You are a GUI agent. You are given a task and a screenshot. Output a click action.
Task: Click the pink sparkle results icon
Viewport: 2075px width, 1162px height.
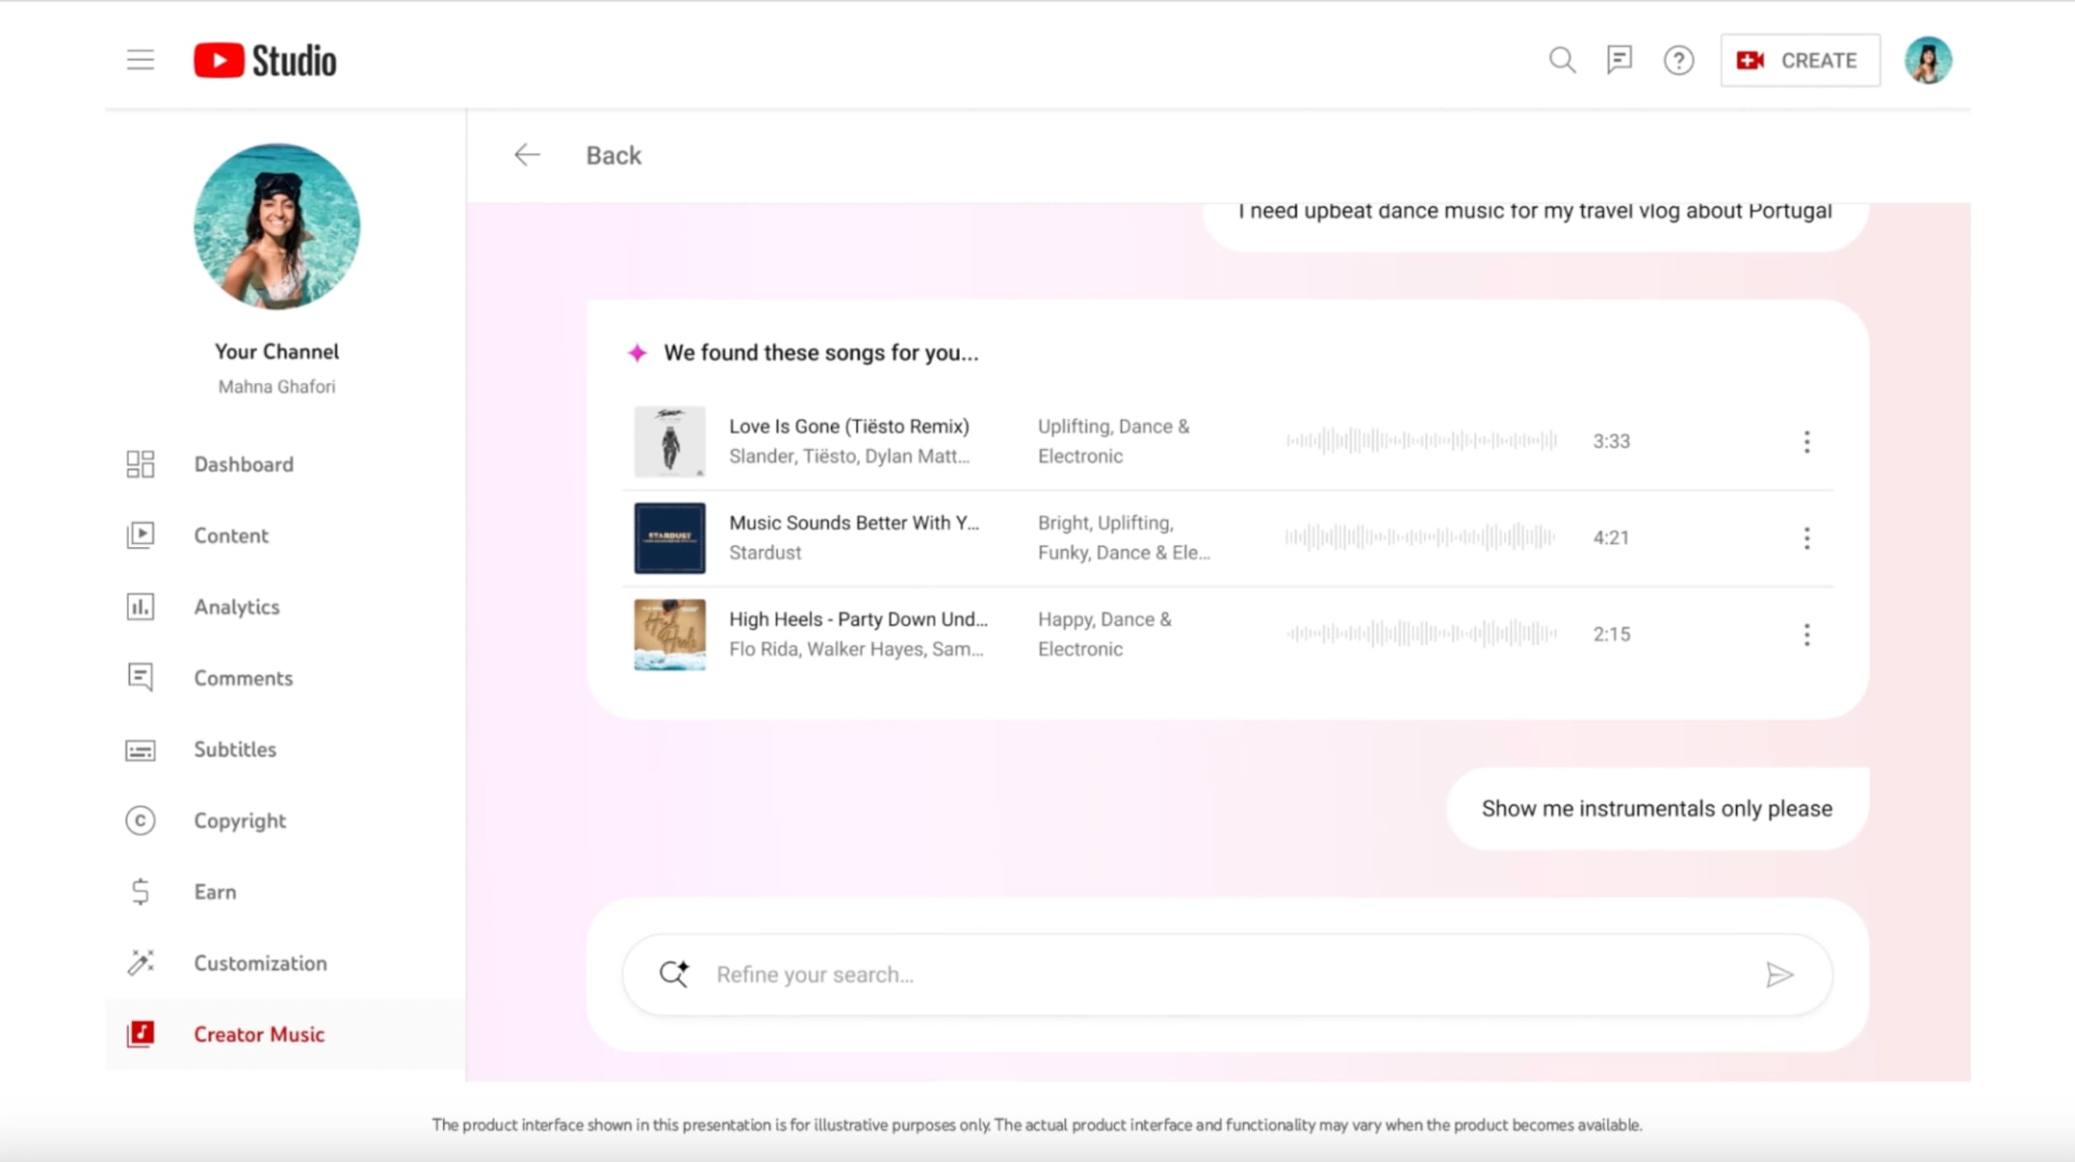pos(637,353)
